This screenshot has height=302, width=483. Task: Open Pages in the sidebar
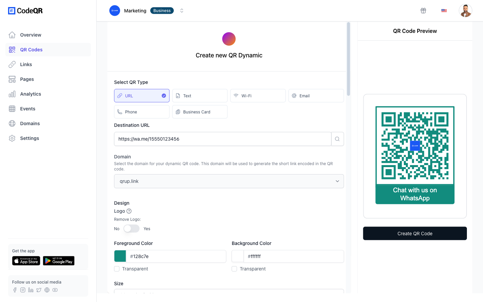[48, 79]
